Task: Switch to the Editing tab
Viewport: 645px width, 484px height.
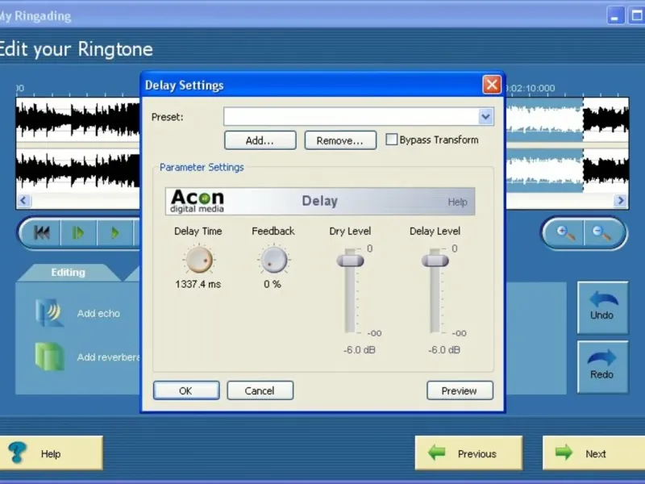Action: pyautogui.click(x=69, y=273)
